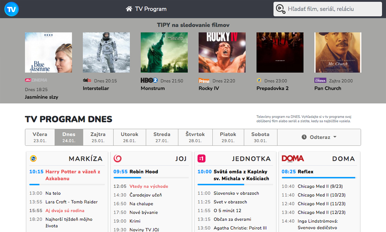386x232 pixels.
Task: Open the Blue Jasmine poster thumbnail
Action: [48, 53]
